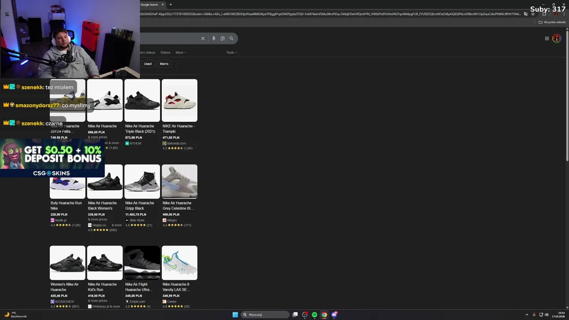Viewport: 569px width, 320px height.
Task: Click the 11.403,70 PLN price
Action: (136, 214)
